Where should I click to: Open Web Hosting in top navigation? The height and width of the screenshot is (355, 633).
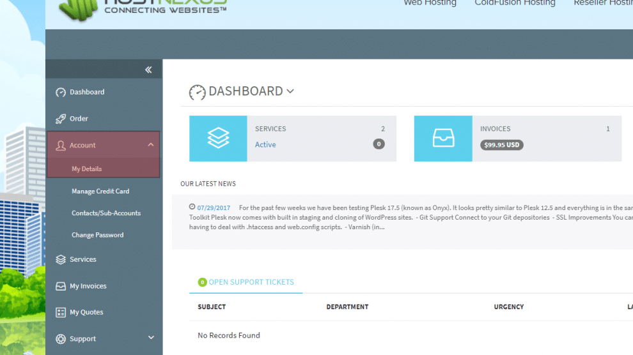pos(430,3)
